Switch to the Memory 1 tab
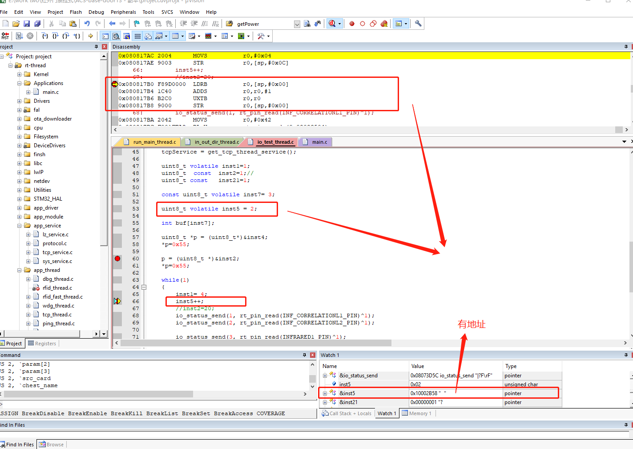 pos(417,413)
